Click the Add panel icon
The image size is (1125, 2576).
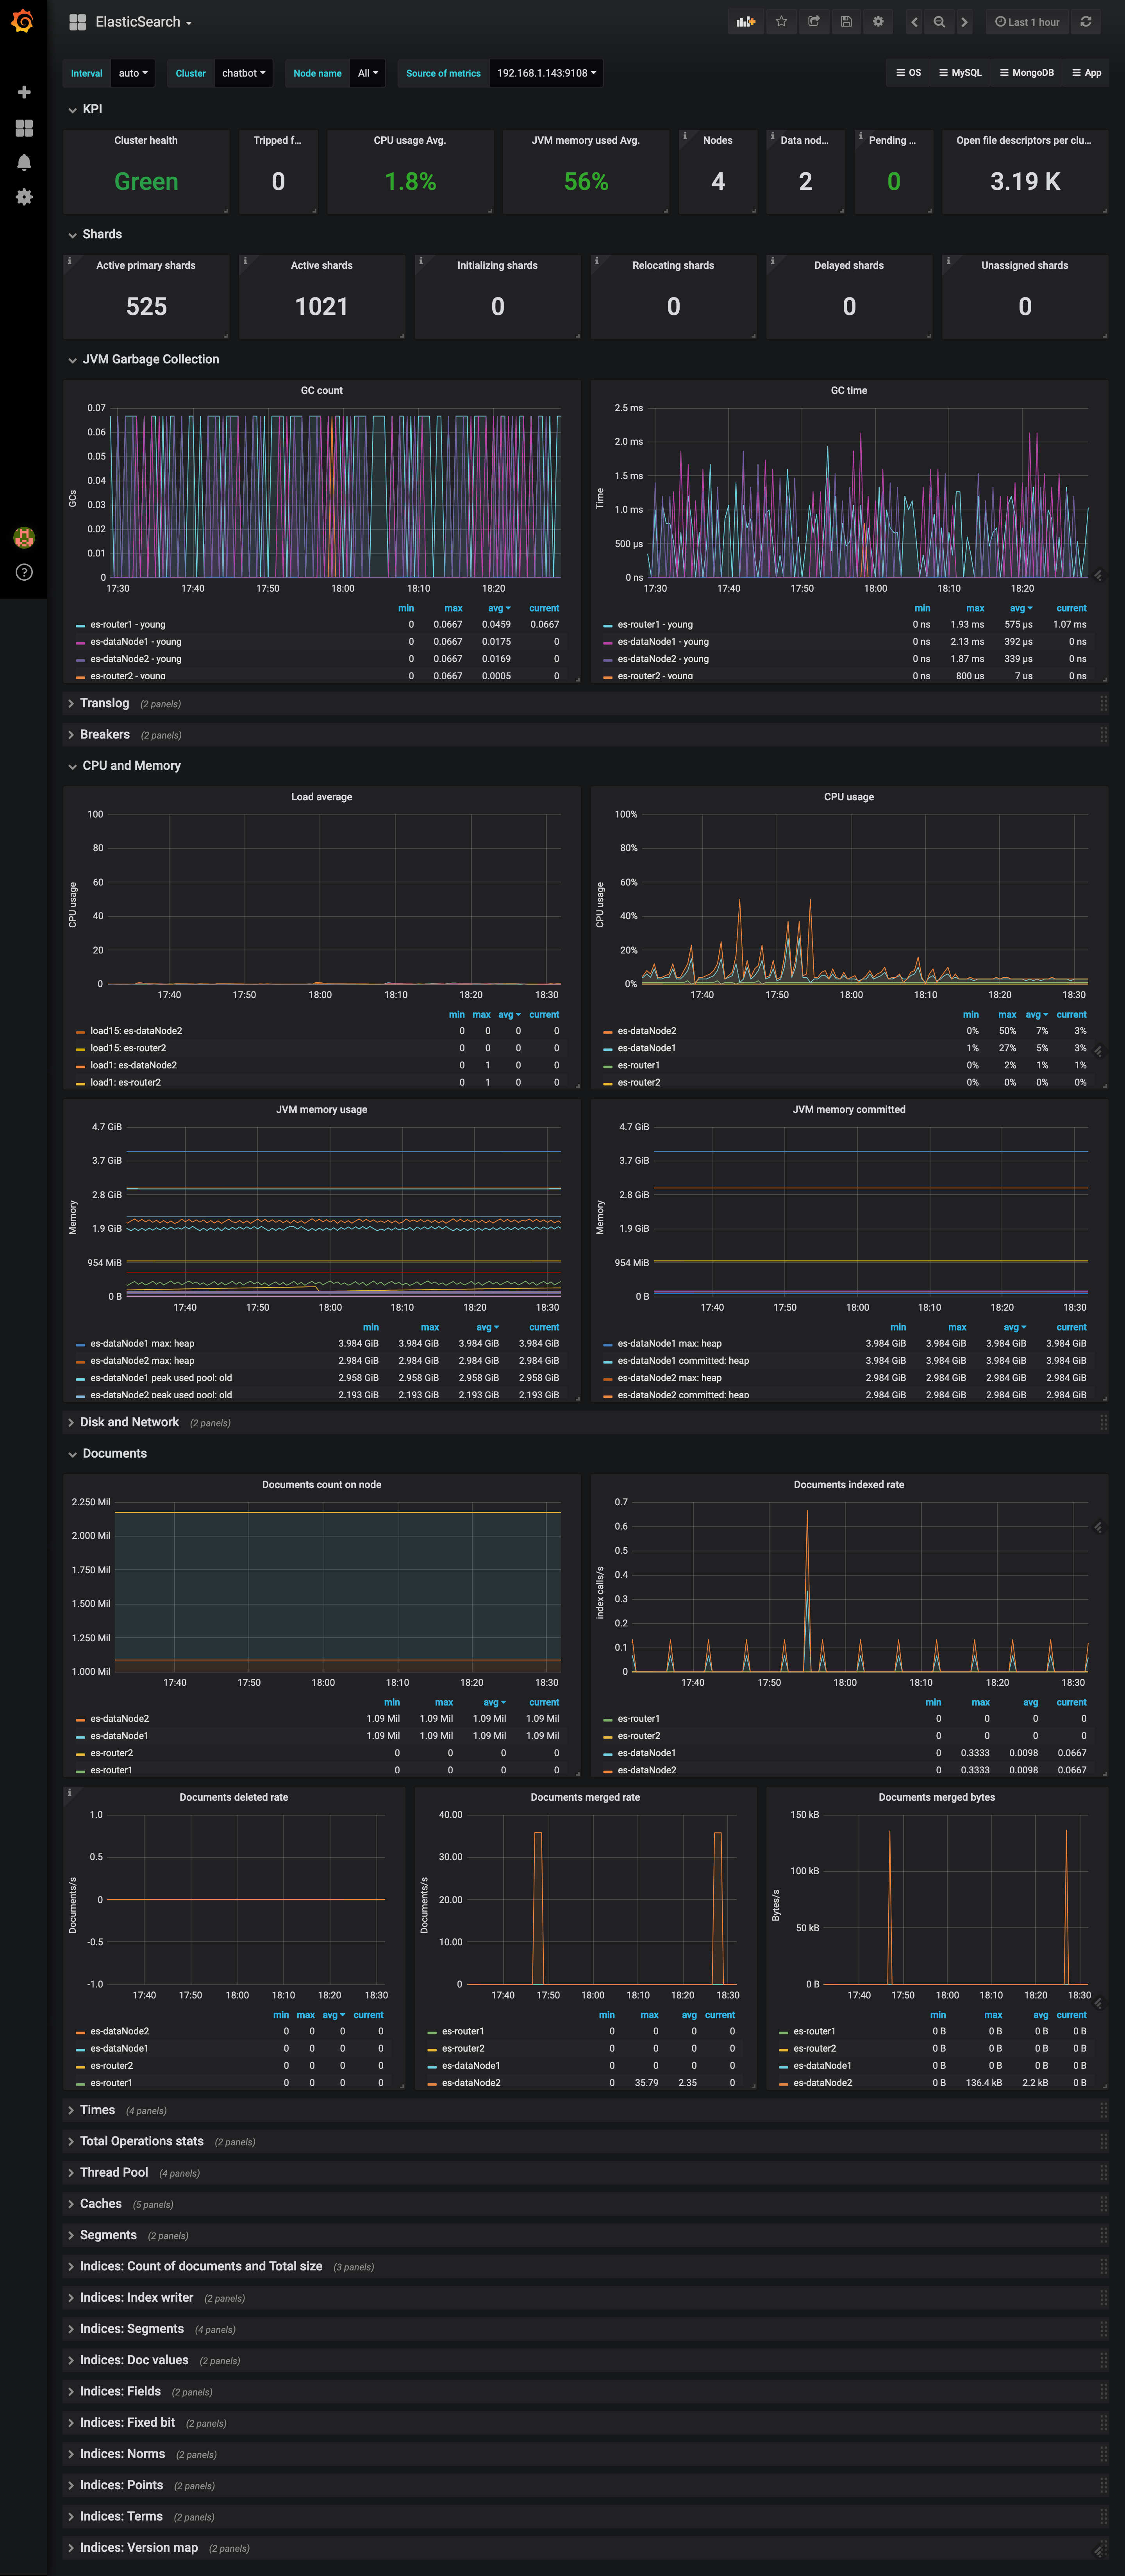click(746, 22)
